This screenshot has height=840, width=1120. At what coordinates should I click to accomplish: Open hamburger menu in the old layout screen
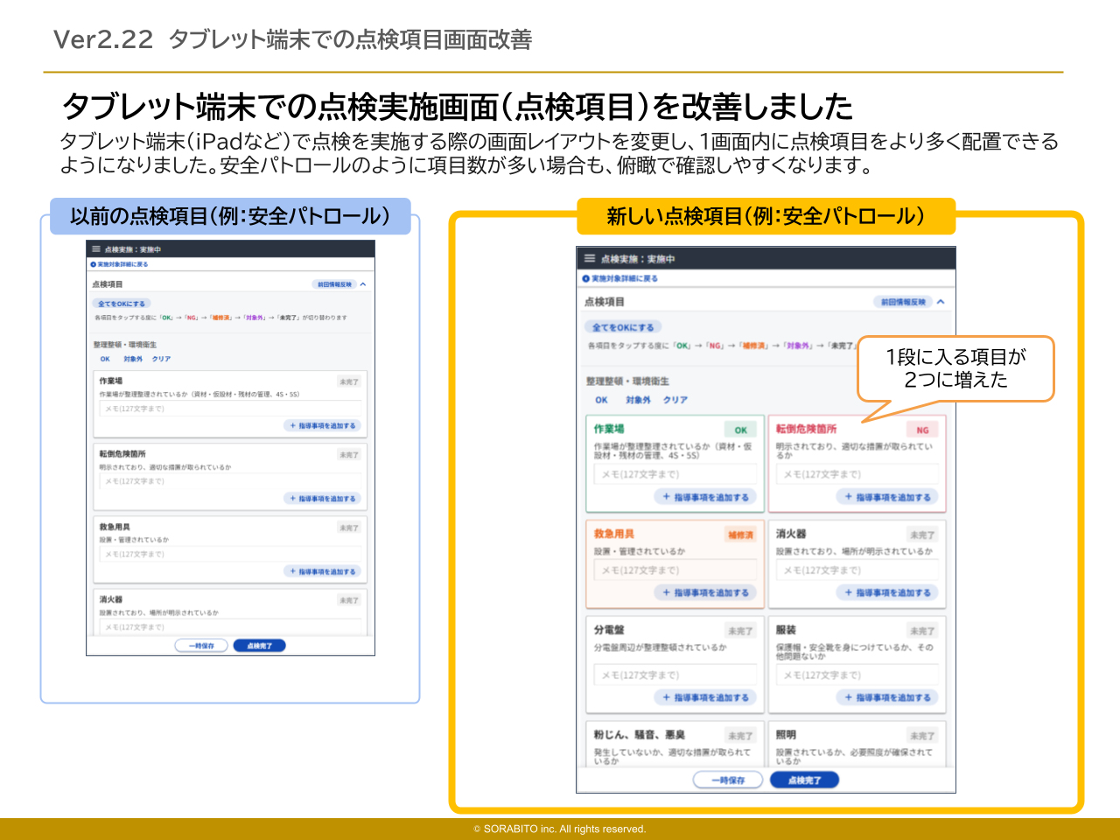pyautogui.click(x=96, y=249)
